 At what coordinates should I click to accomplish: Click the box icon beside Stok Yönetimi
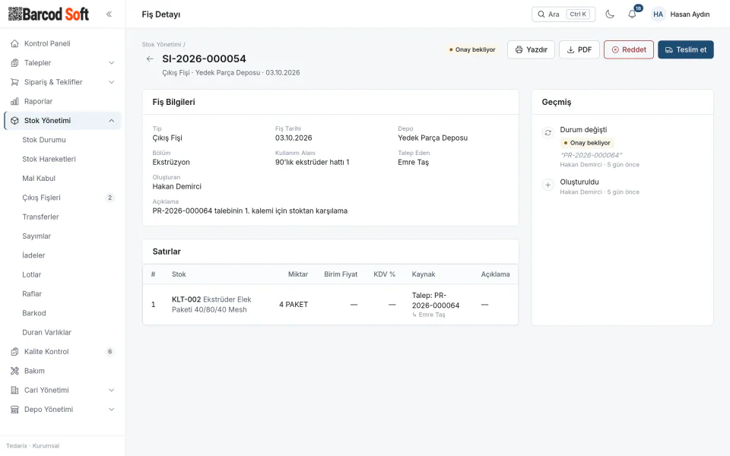[x=15, y=121]
